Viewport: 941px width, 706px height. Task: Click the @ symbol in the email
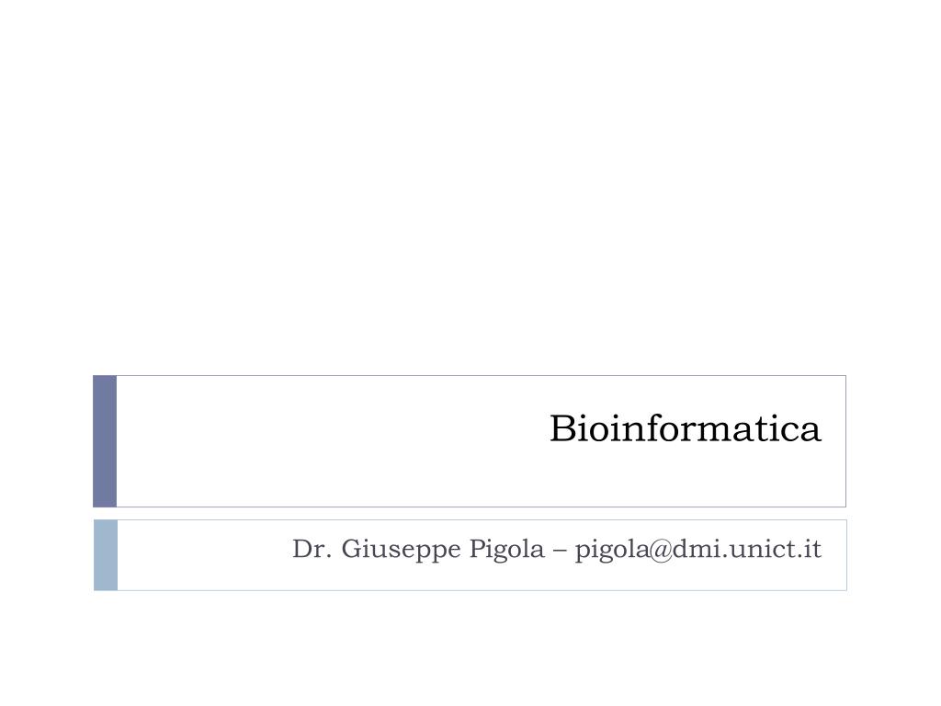point(662,550)
